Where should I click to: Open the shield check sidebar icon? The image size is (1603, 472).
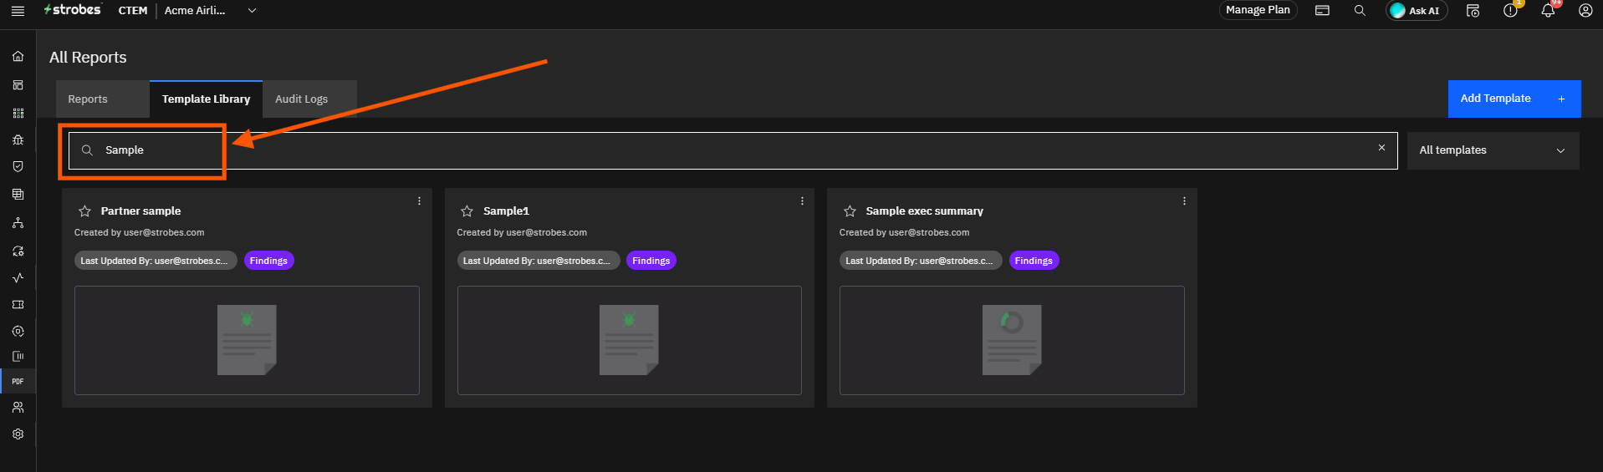click(18, 166)
